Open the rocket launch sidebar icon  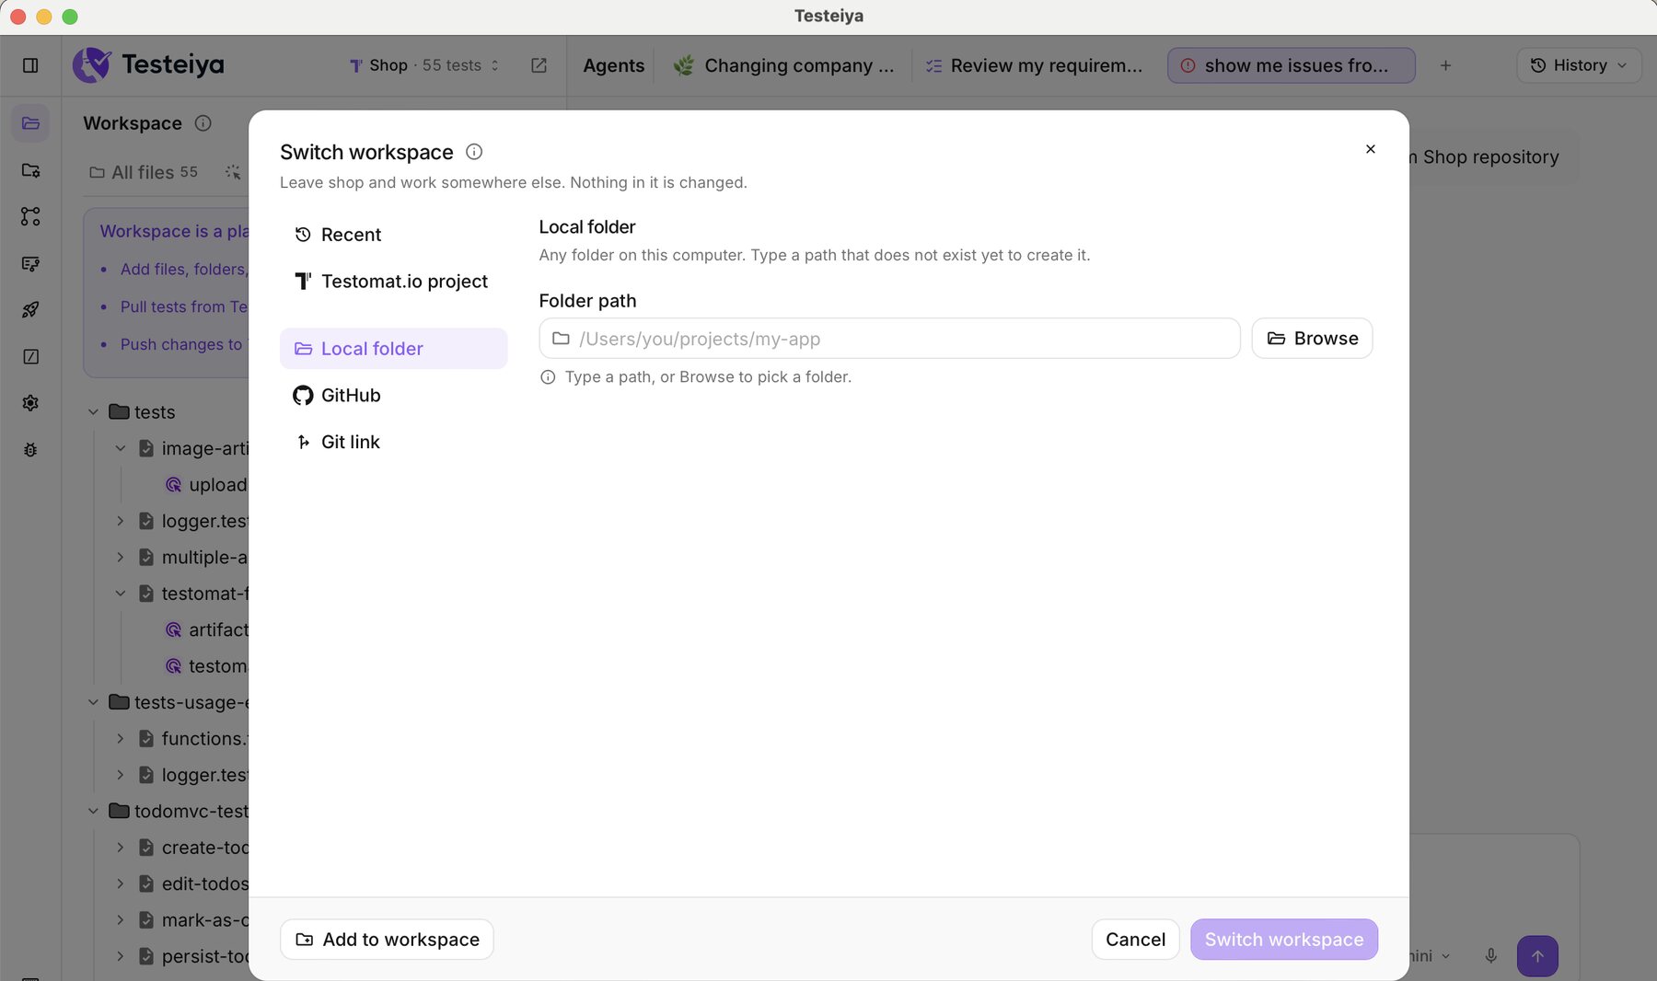click(x=30, y=309)
